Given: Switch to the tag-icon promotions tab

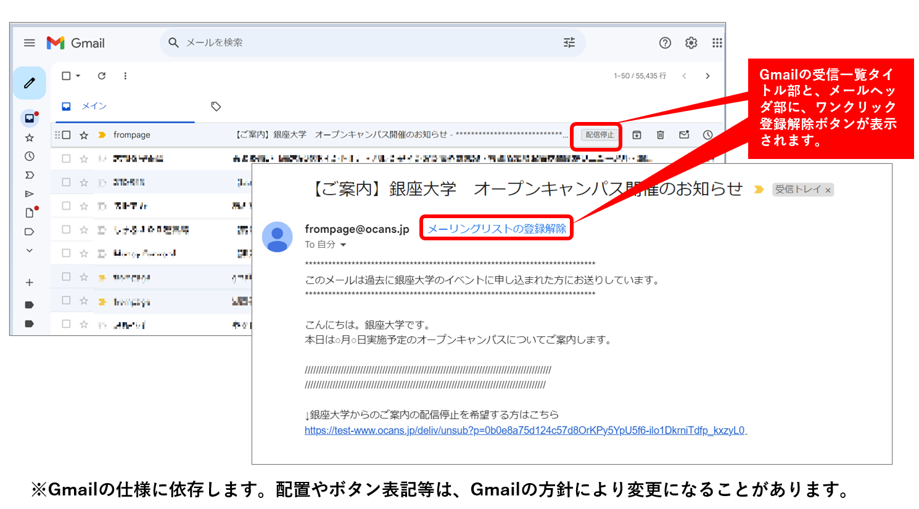Looking at the screenshot, I should [216, 107].
